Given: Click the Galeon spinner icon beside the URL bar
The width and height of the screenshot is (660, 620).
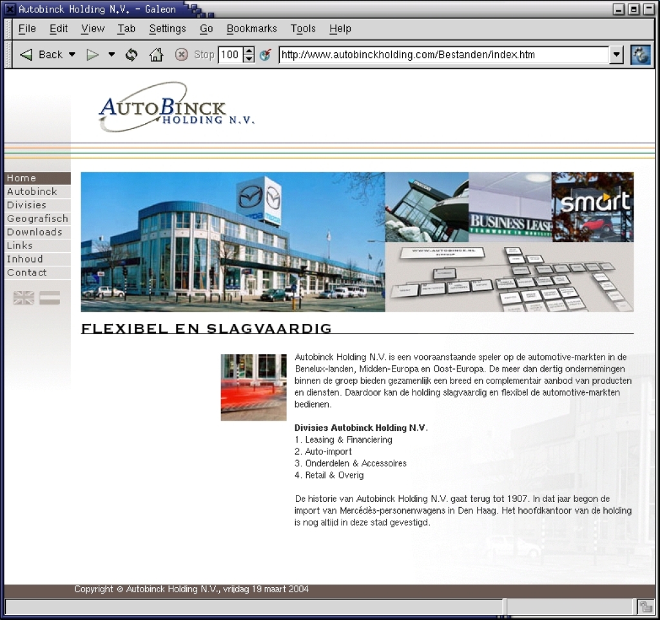Looking at the screenshot, I should (640, 55).
